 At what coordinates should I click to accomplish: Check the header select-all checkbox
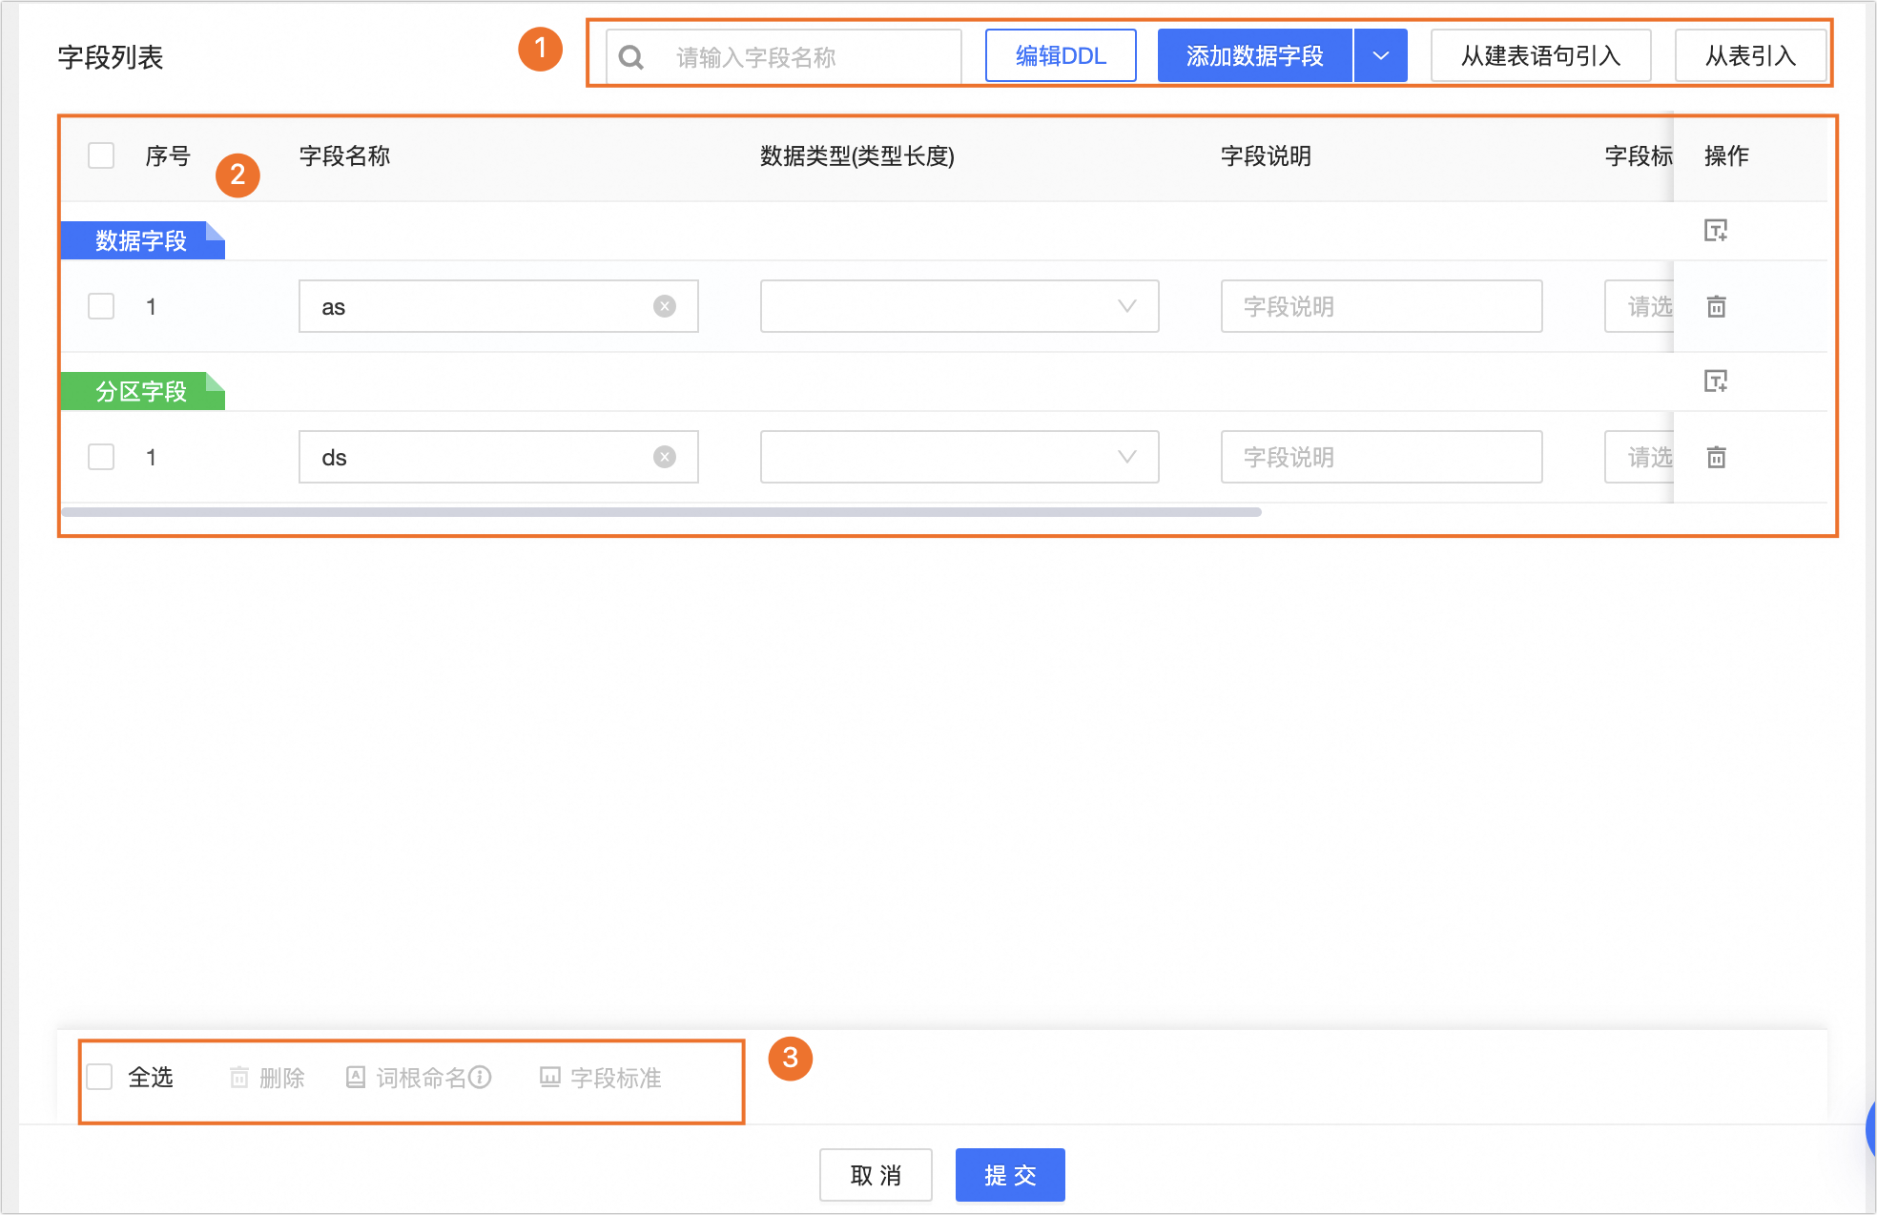pyautogui.click(x=101, y=155)
